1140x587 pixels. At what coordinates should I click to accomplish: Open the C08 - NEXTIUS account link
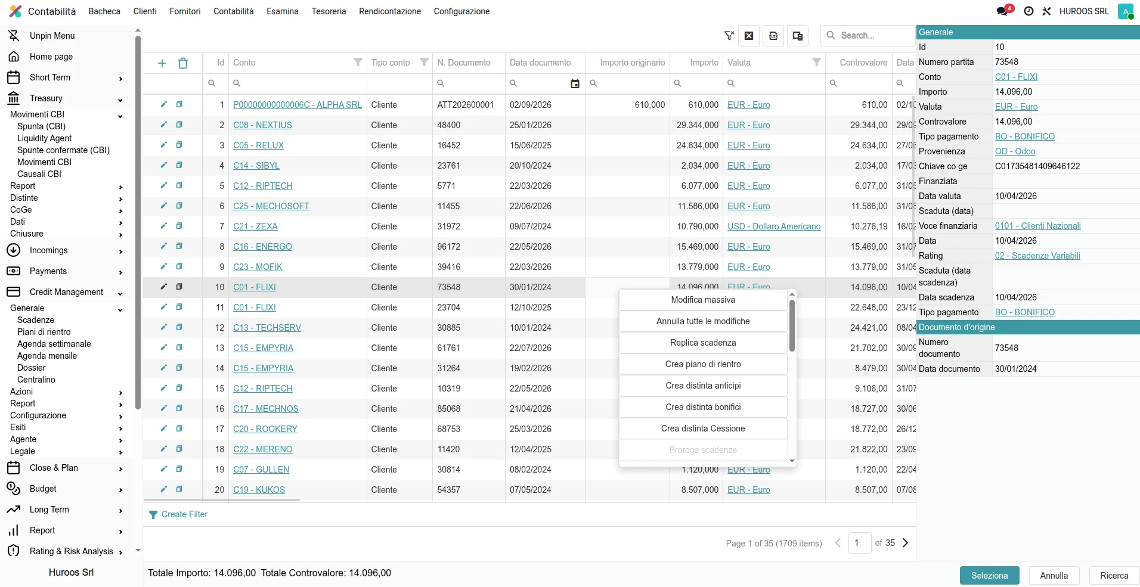[x=262, y=125]
